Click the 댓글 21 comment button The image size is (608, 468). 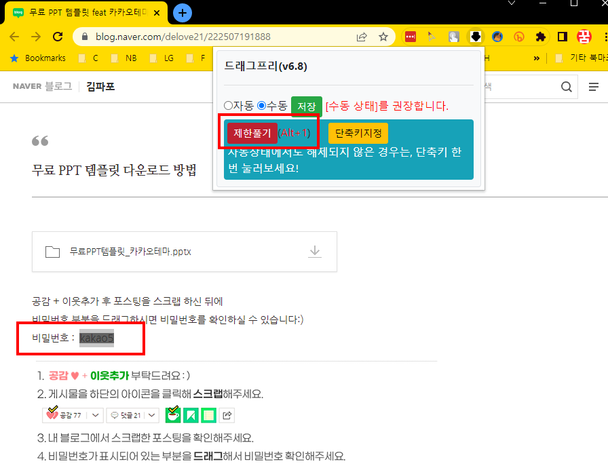[125, 415]
